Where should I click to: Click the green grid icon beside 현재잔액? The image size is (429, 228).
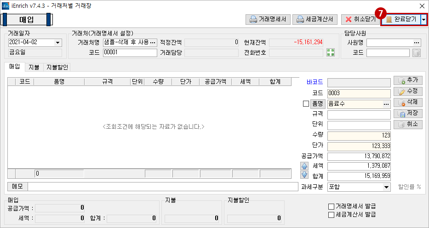pos(331,53)
